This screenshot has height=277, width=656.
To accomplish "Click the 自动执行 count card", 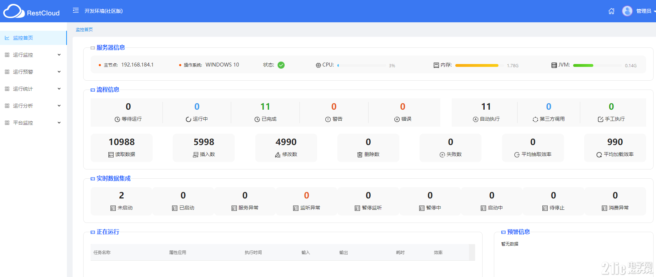I will click(x=486, y=112).
